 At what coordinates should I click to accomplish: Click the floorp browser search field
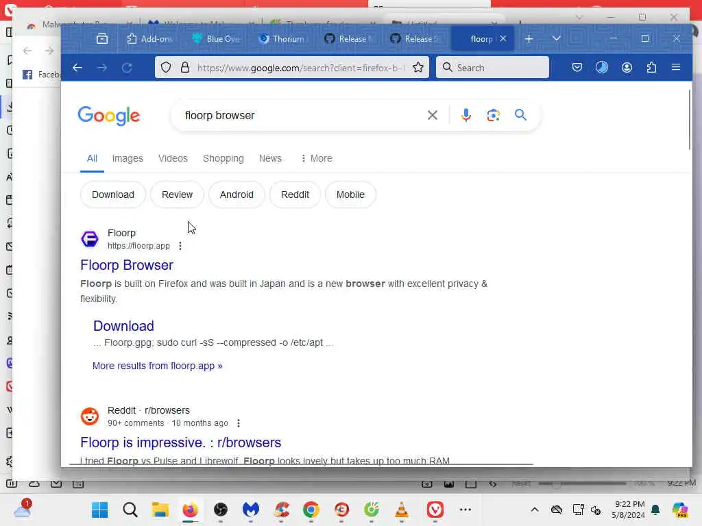pos(300,115)
